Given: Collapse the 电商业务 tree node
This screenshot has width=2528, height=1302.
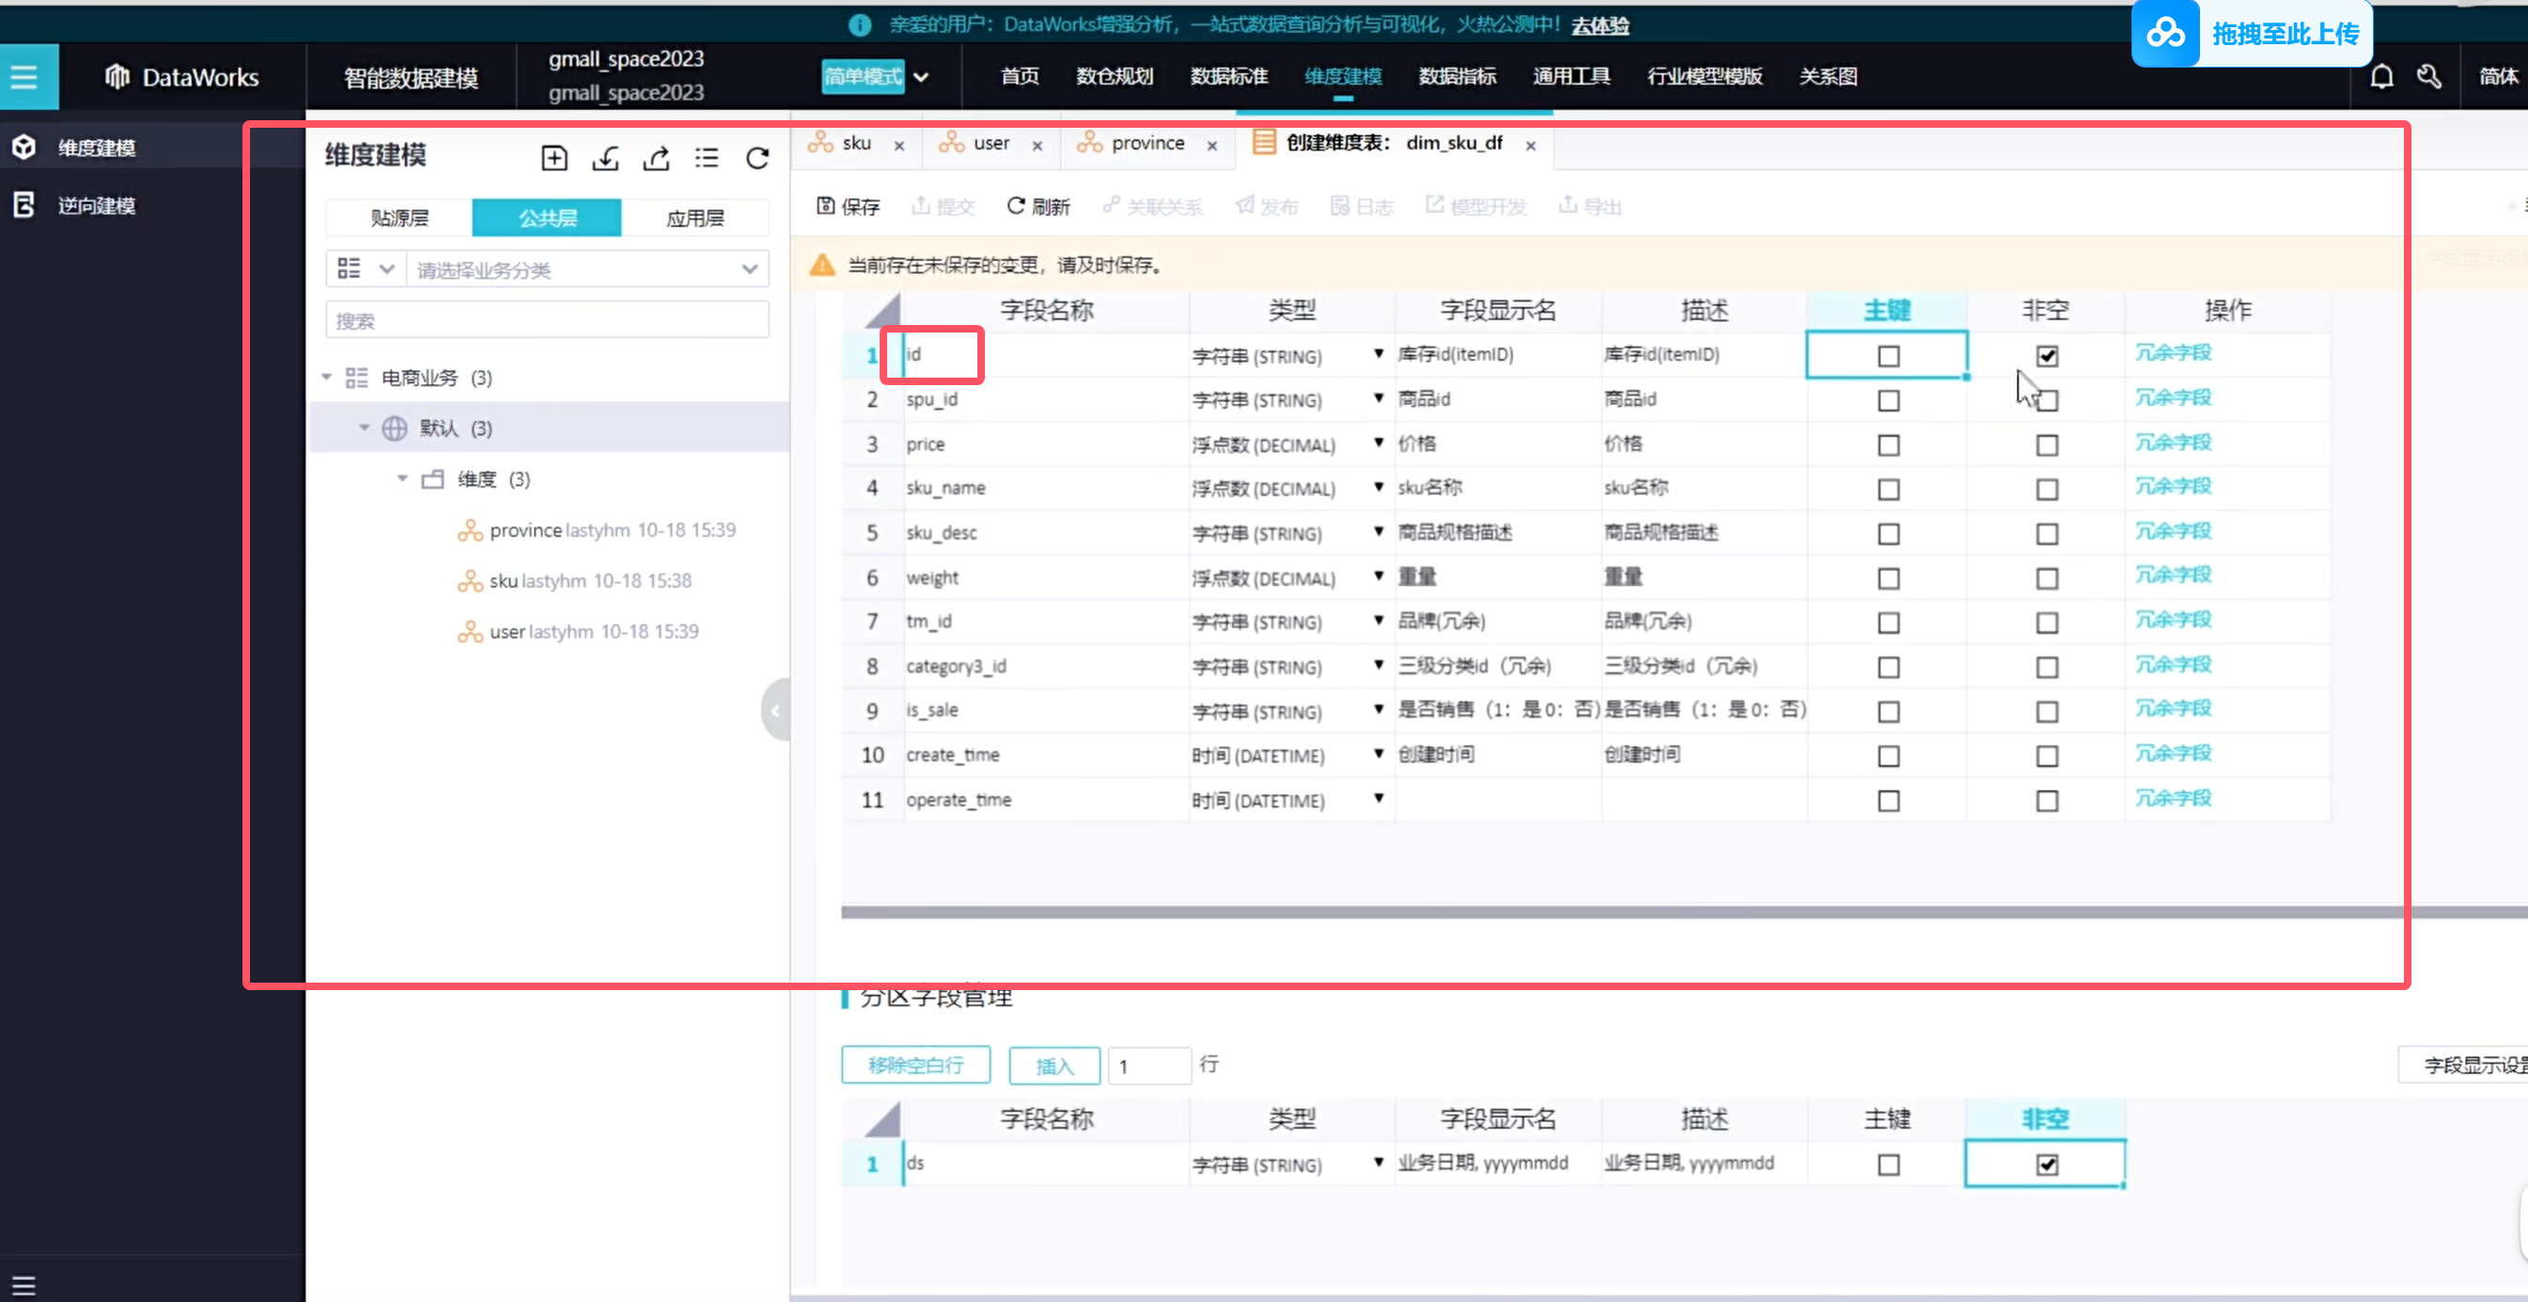Looking at the screenshot, I should [x=328, y=378].
